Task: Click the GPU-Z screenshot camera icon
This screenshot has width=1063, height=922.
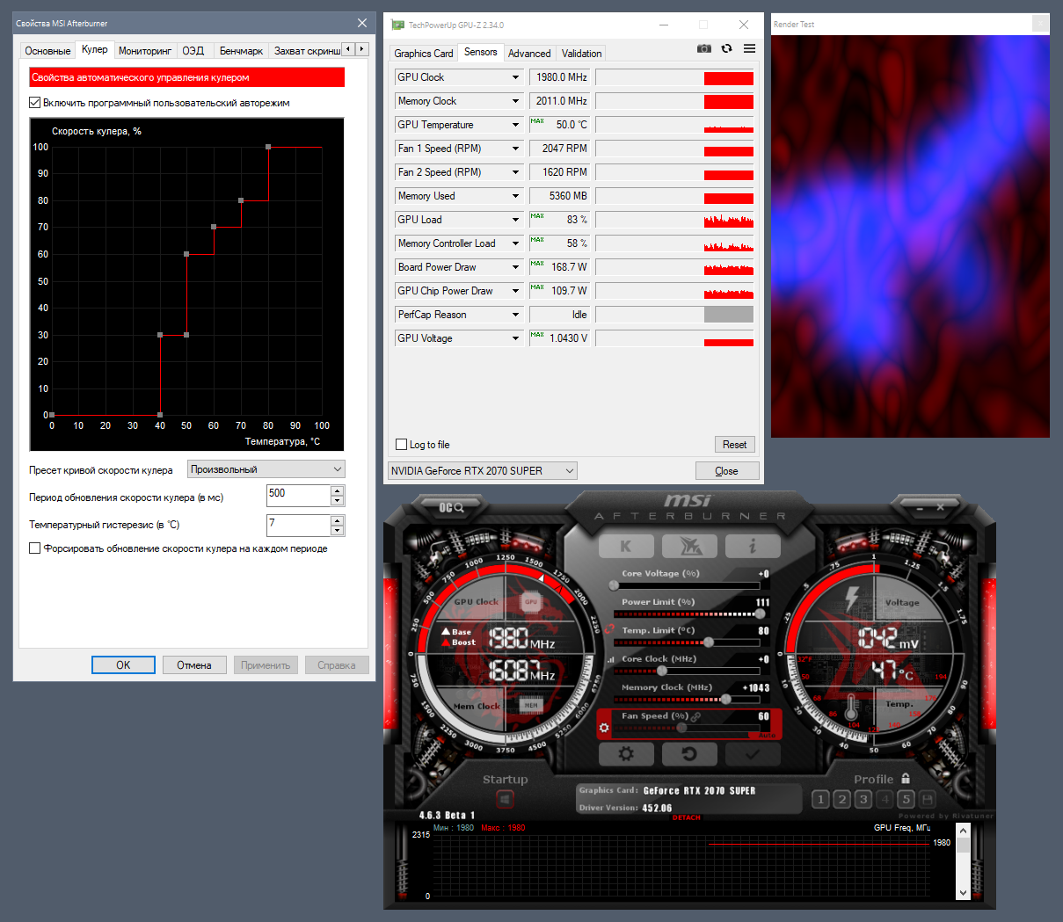Action: (704, 48)
